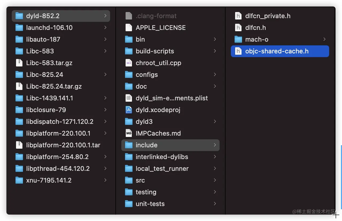Click the IMPCaches.md markdown file icon
The height and width of the screenshot is (221, 342).
pos(129,133)
